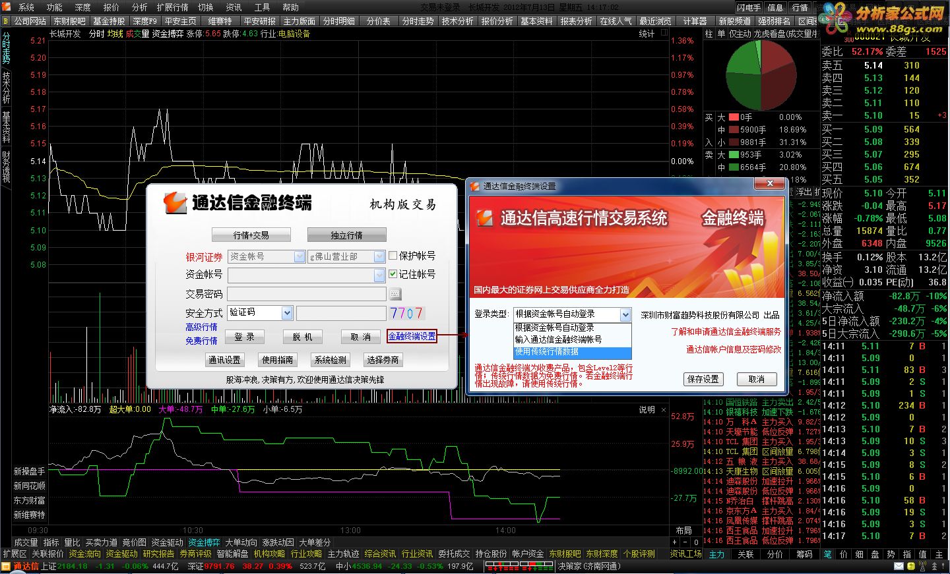Click the 通讯设置 button
Viewport: 950px width, 574px height.
pyautogui.click(x=224, y=360)
